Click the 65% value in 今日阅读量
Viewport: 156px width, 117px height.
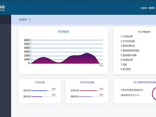(54, 89)
